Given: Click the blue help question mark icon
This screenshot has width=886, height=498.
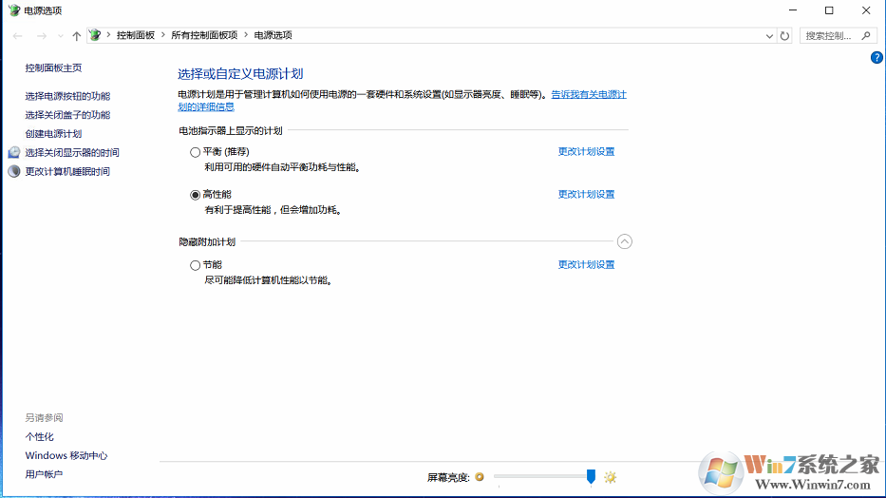Looking at the screenshot, I should [x=877, y=58].
